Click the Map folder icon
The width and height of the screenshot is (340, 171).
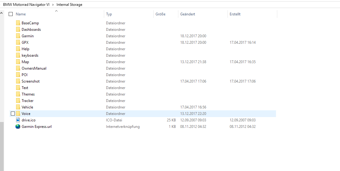(x=18, y=62)
